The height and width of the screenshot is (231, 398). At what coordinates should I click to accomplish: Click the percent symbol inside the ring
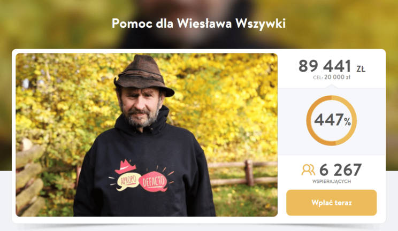(x=348, y=122)
